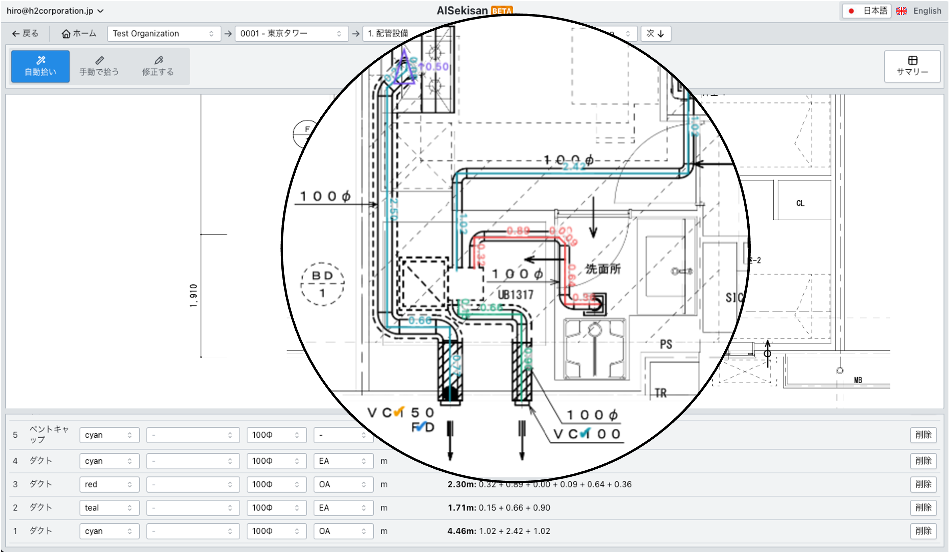
Task: Click the ホーム home icon
Action: click(66, 34)
